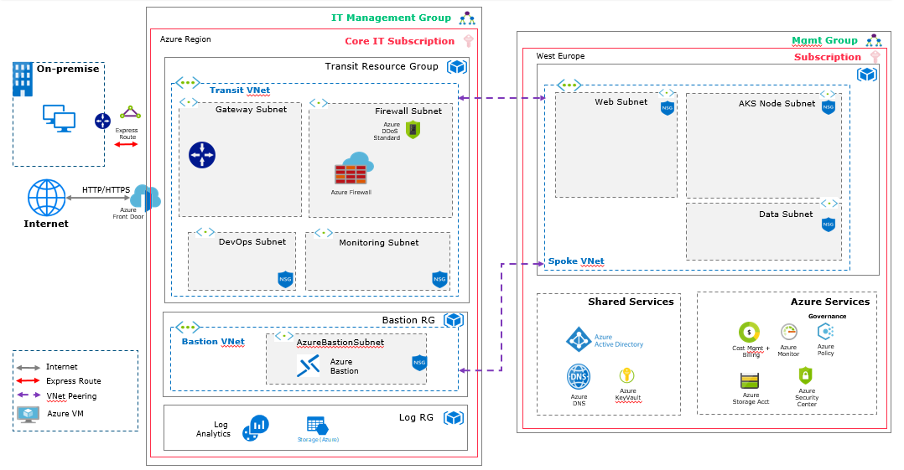Select the NSG badge in DevOps Subnet
This screenshot has height=470, width=904.
click(285, 279)
